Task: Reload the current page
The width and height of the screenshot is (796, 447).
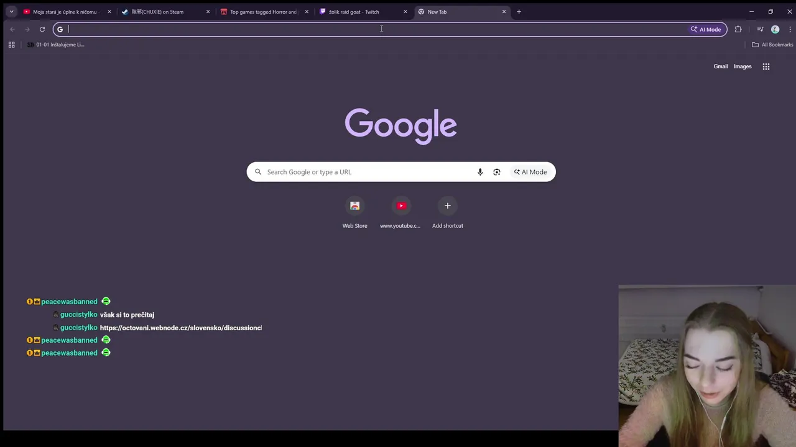Action: point(42,29)
